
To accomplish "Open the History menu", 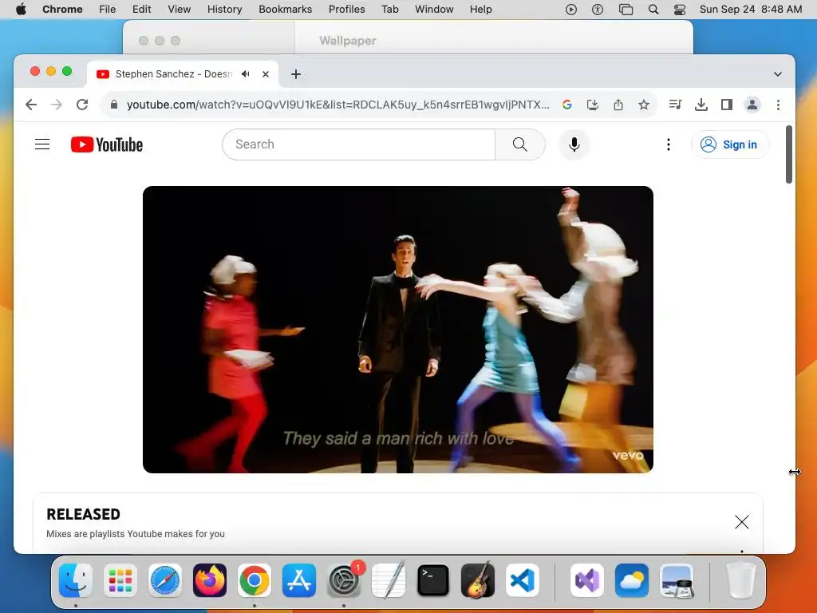I will pyautogui.click(x=224, y=10).
